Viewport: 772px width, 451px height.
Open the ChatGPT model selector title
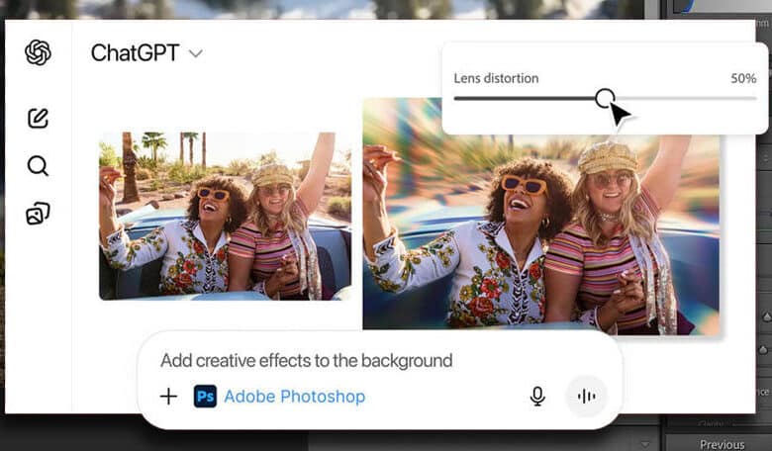click(x=135, y=53)
